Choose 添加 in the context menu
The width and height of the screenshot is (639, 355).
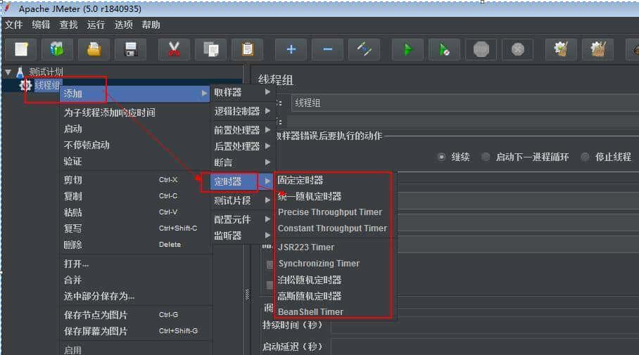click(x=135, y=93)
